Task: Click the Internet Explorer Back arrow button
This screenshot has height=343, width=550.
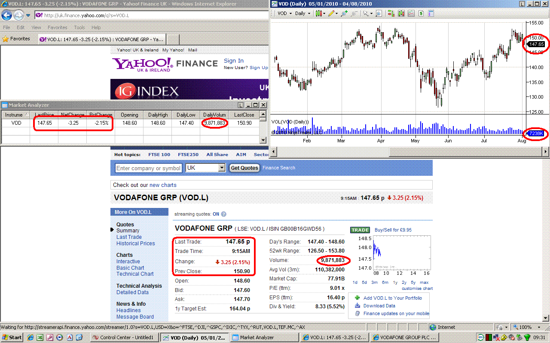Action: pos(6,15)
